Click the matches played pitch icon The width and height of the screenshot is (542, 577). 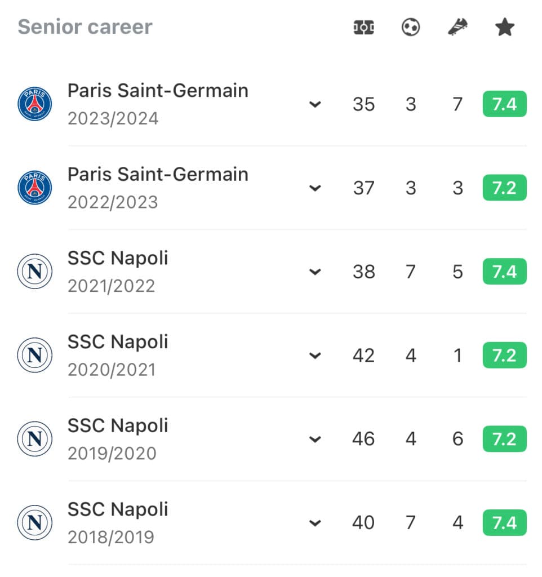[363, 28]
